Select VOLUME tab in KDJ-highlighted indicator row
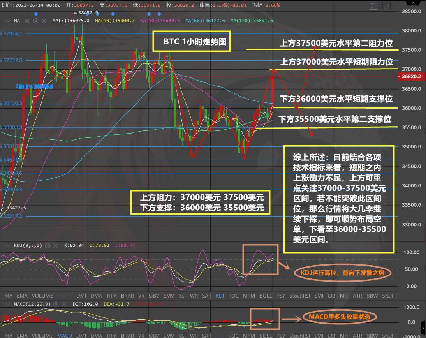This screenshot has height=338, width=426. point(42,296)
